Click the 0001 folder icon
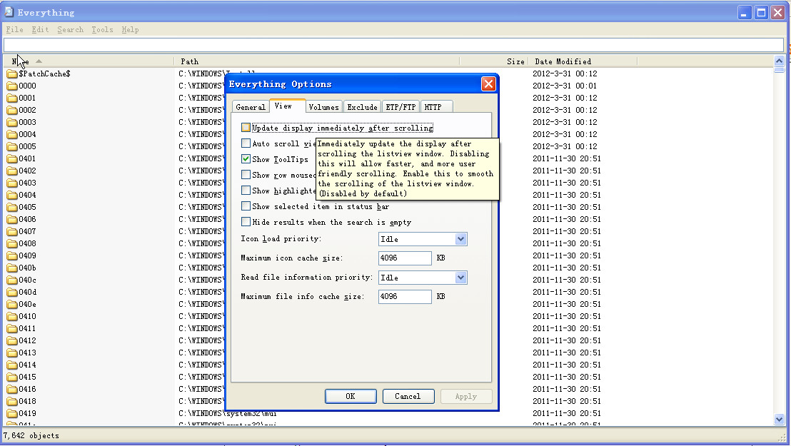 coord(12,98)
